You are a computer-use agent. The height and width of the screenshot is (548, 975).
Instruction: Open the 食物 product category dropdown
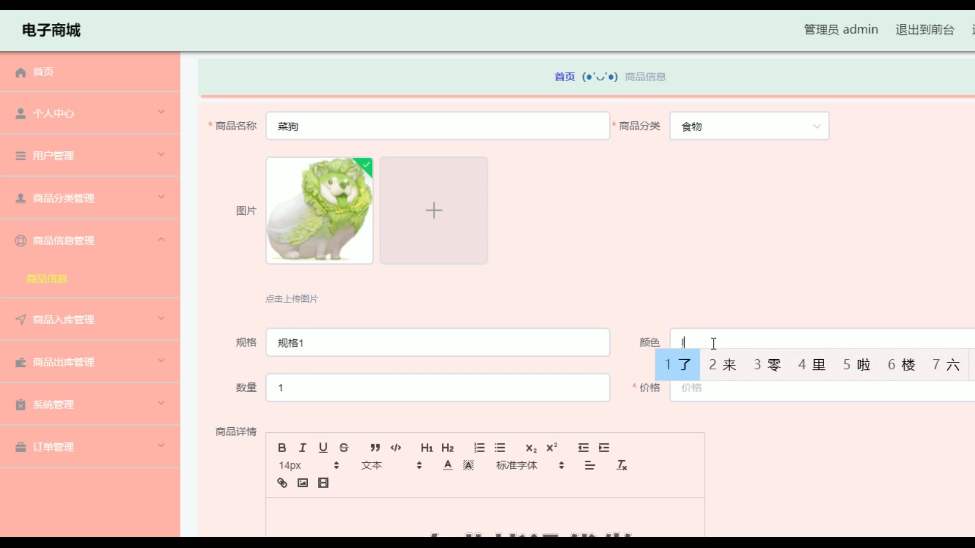(749, 126)
